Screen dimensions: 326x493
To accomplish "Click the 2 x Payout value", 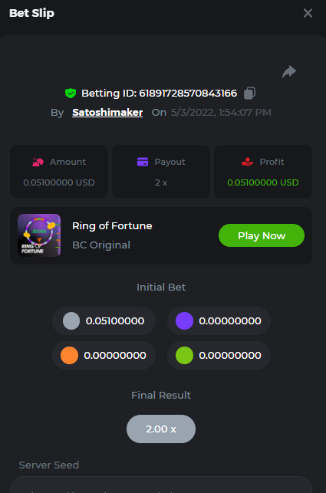I will pyautogui.click(x=161, y=182).
